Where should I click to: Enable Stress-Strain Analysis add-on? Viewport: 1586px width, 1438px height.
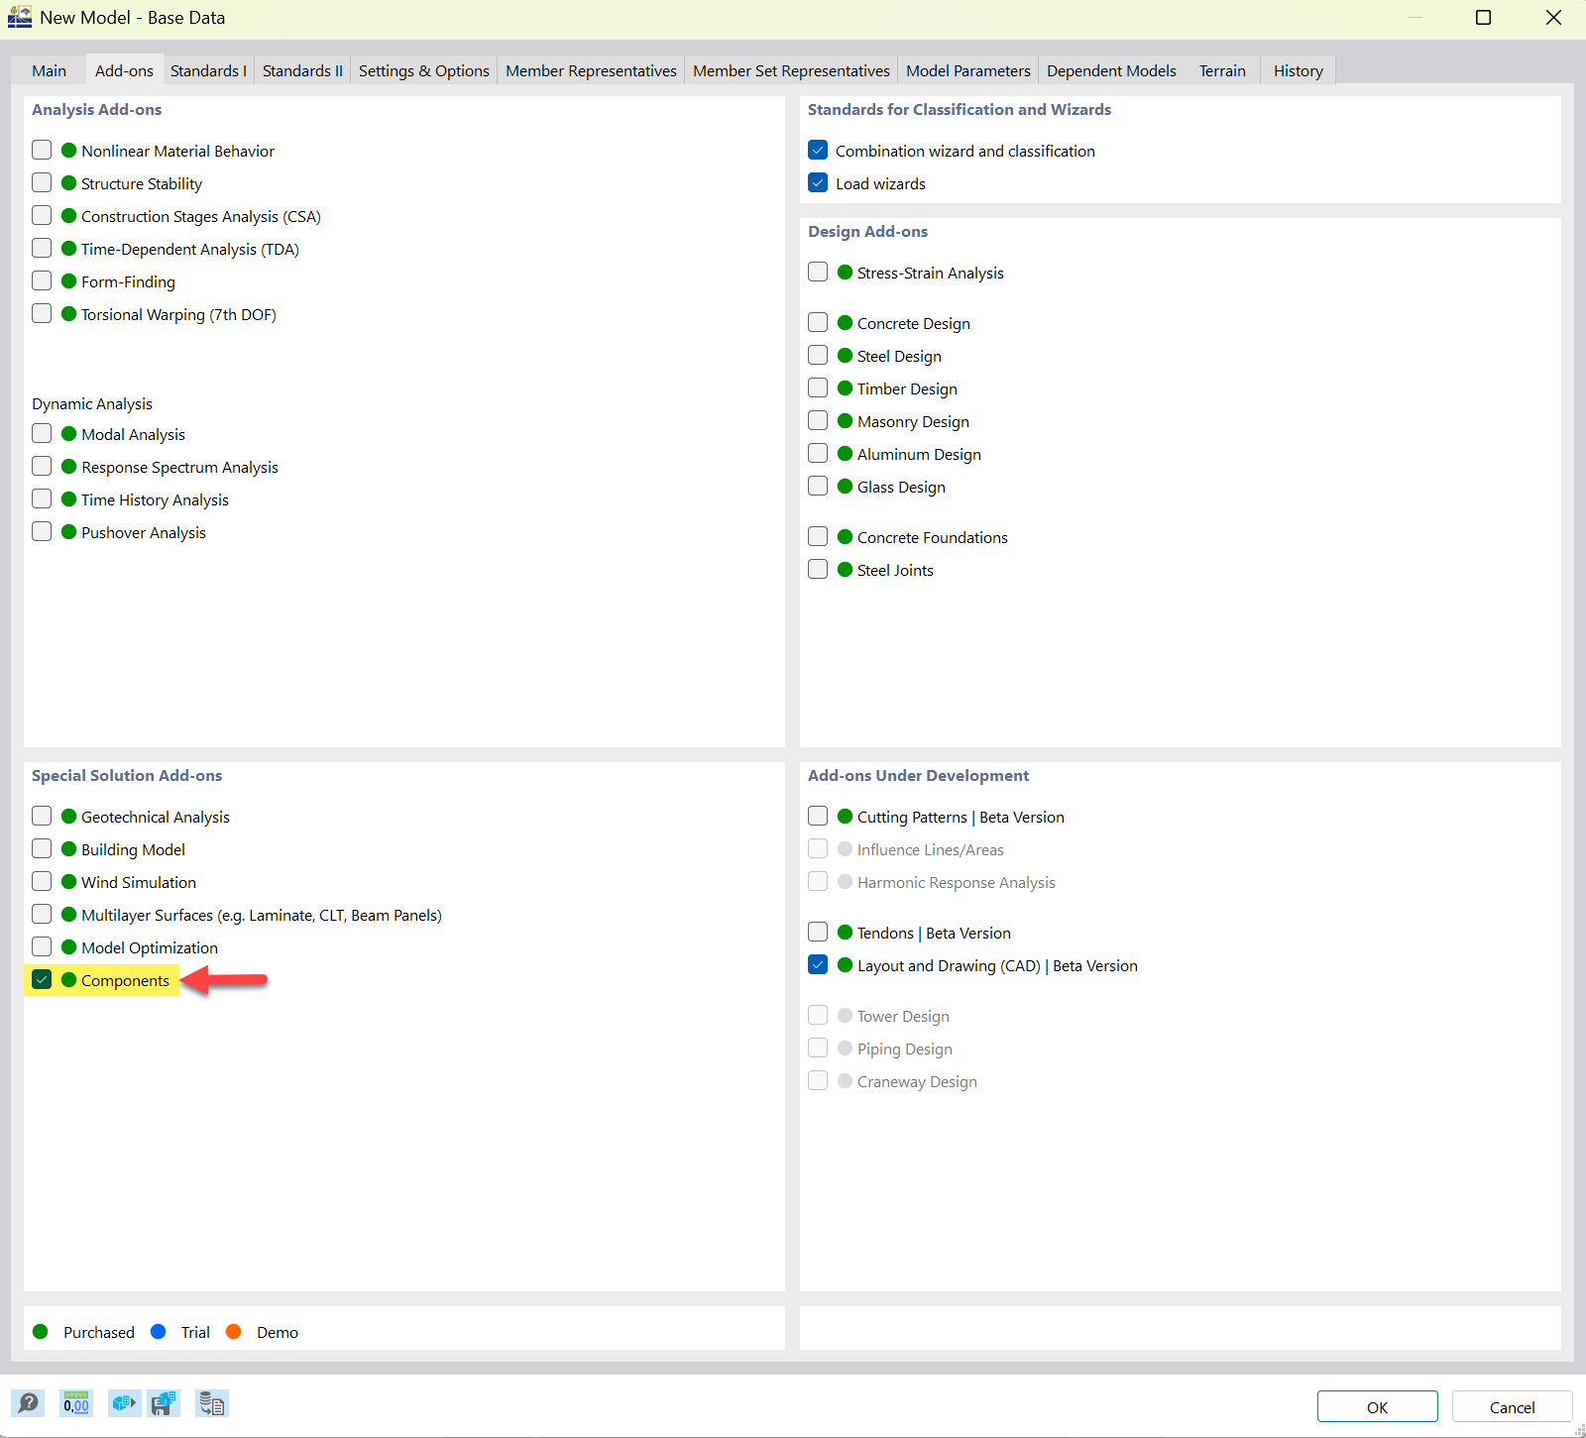point(818,272)
